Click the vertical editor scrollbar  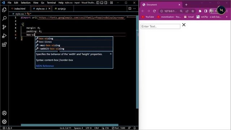click(137, 62)
